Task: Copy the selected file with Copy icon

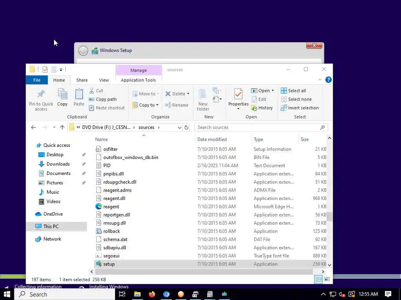Action: (x=62, y=97)
